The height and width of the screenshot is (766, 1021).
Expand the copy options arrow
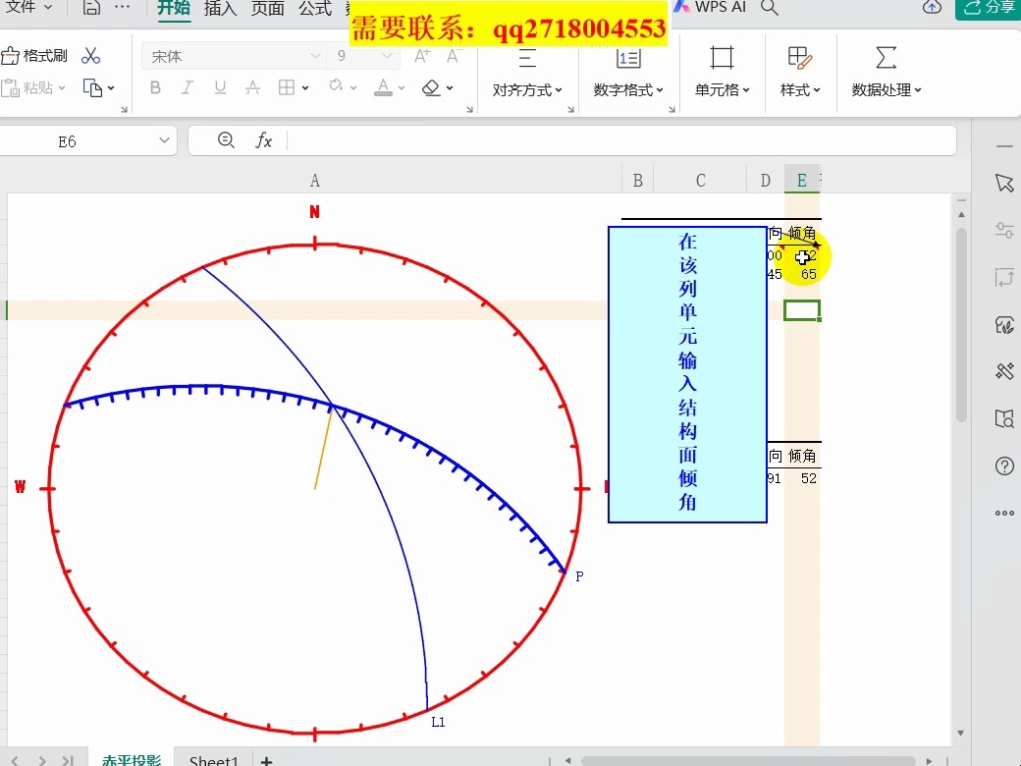coord(111,88)
